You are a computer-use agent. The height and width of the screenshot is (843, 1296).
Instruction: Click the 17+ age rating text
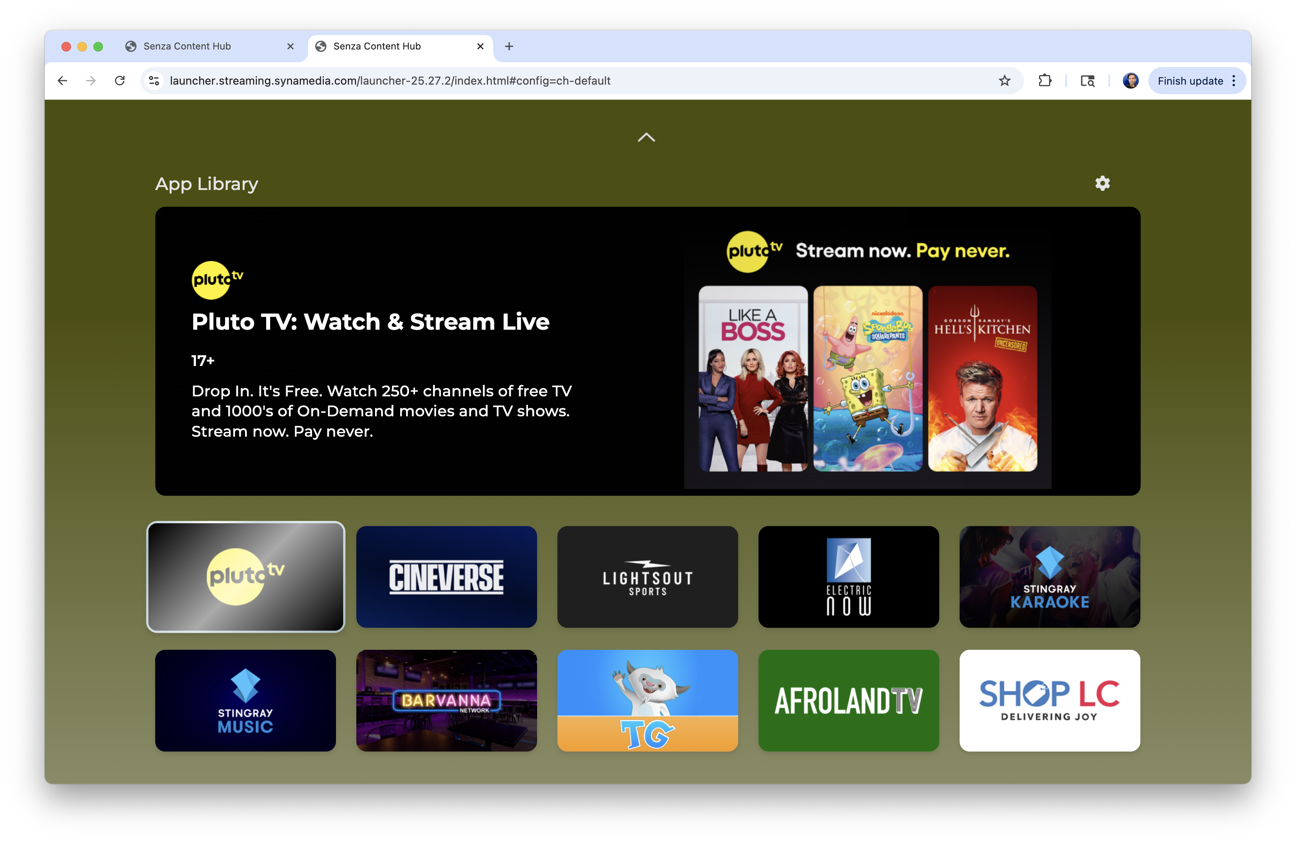203,360
